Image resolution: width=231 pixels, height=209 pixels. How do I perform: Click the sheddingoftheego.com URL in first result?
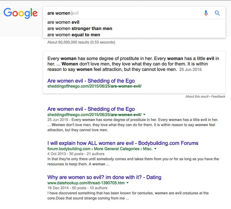tap(94, 115)
